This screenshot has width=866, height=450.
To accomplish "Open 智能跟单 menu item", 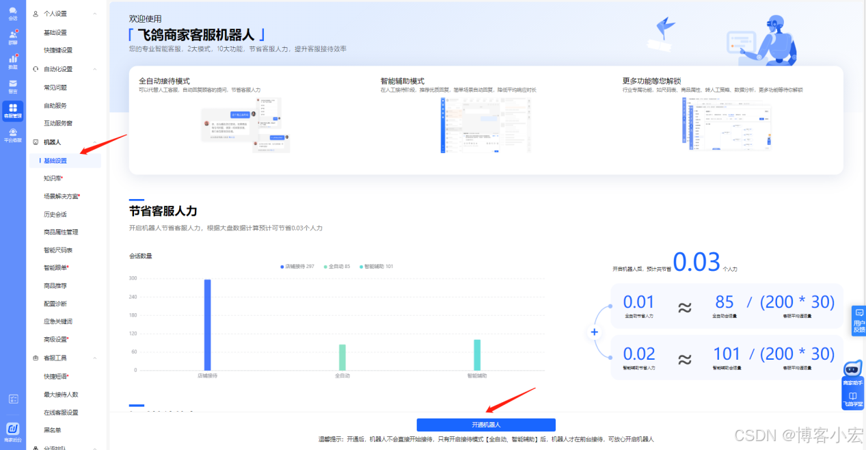I will (x=55, y=267).
